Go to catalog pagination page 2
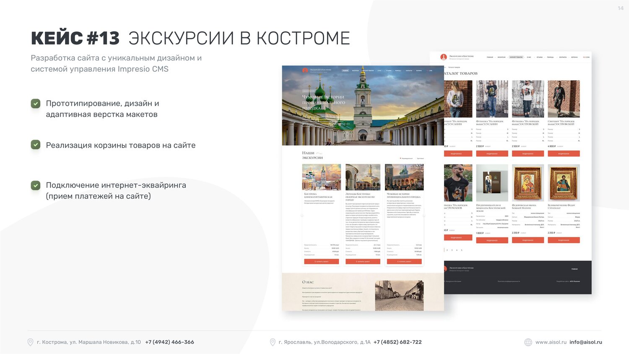The width and height of the screenshot is (629, 354). click(447, 250)
